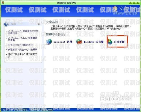141x112 pixels.
Task: Click the window controls in the title bar
Action: coord(134,3)
